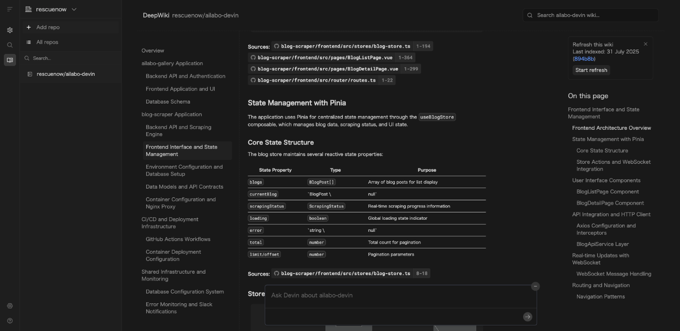
Task: Expand the rescuenow organization dropdown
Action: pos(74,9)
